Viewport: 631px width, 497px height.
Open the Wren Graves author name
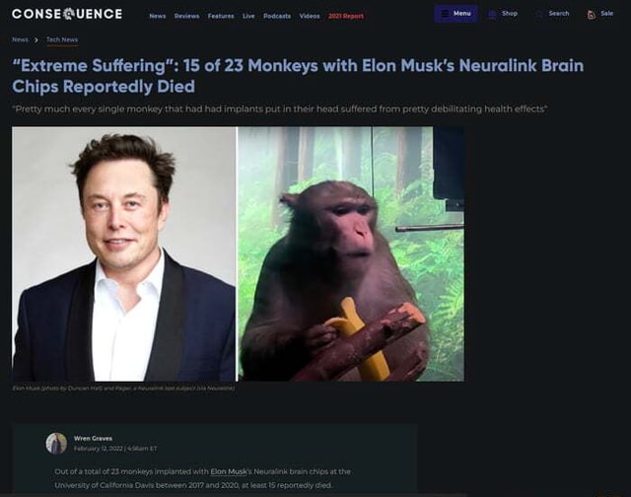coord(93,438)
